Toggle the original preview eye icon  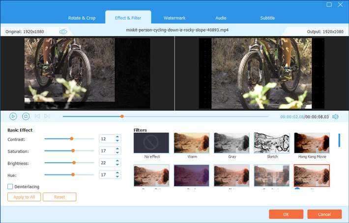pos(63,31)
